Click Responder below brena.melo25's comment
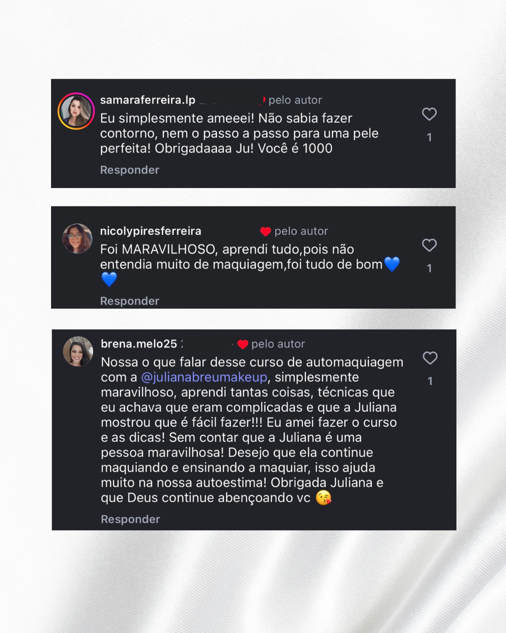This screenshot has width=506, height=633. 131,520
